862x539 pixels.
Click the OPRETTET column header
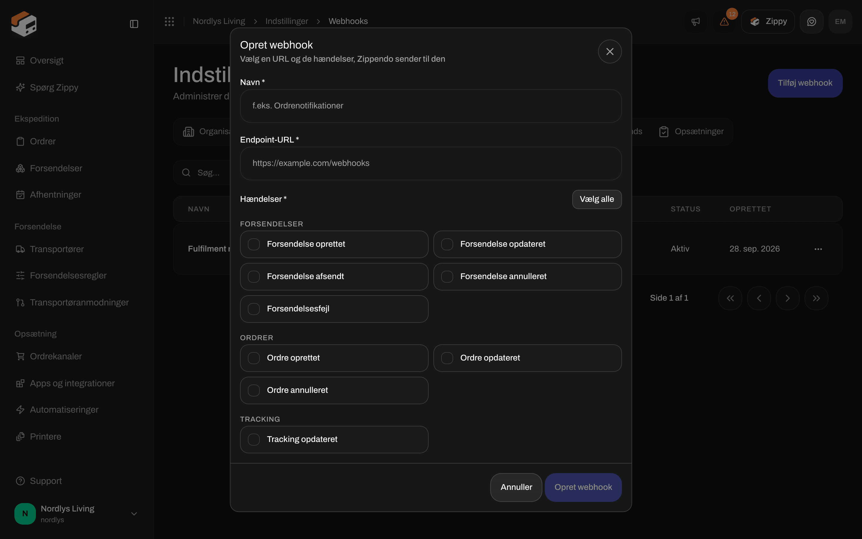tap(750, 209)
